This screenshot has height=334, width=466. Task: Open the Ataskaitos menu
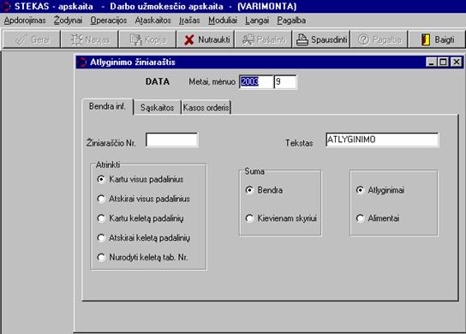click(x=152, y=21)
